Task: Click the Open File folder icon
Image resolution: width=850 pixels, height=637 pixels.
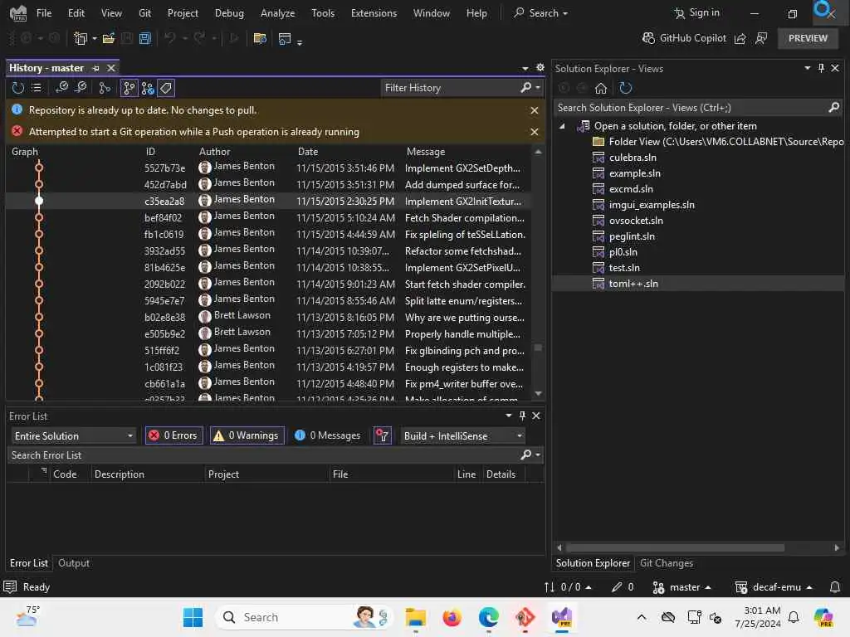Action: (x=109, y=38)
